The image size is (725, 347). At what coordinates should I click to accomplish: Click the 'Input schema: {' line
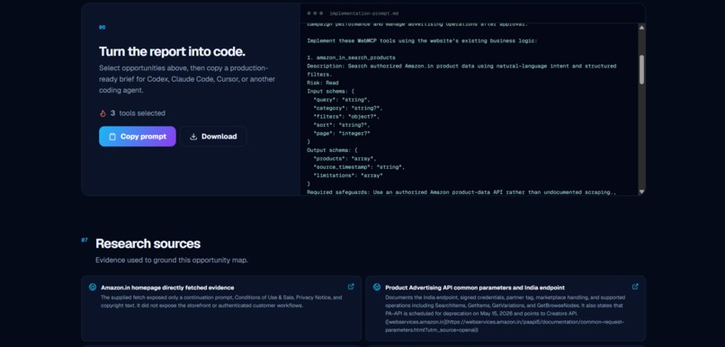click(x=331, y=92)
